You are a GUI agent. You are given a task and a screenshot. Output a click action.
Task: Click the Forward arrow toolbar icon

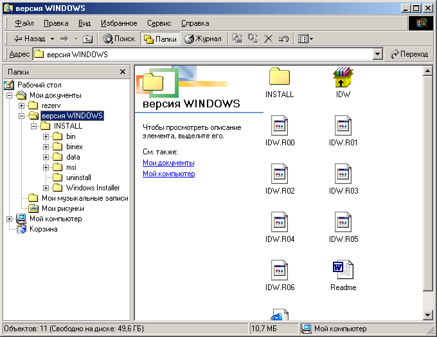[64, 39]
